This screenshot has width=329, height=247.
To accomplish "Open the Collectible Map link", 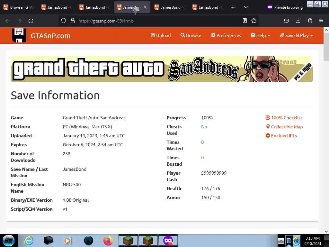I will pos(284,127).
